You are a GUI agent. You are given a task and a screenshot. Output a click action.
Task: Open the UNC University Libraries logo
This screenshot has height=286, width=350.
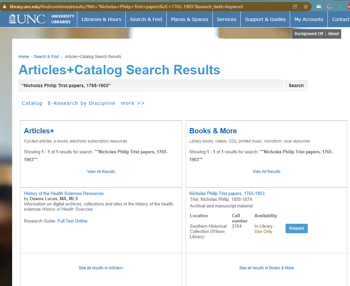pyautogui.click(x=42, y=19)
